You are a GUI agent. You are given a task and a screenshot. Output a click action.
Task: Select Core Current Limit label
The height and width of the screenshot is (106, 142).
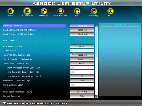(13, 85)
